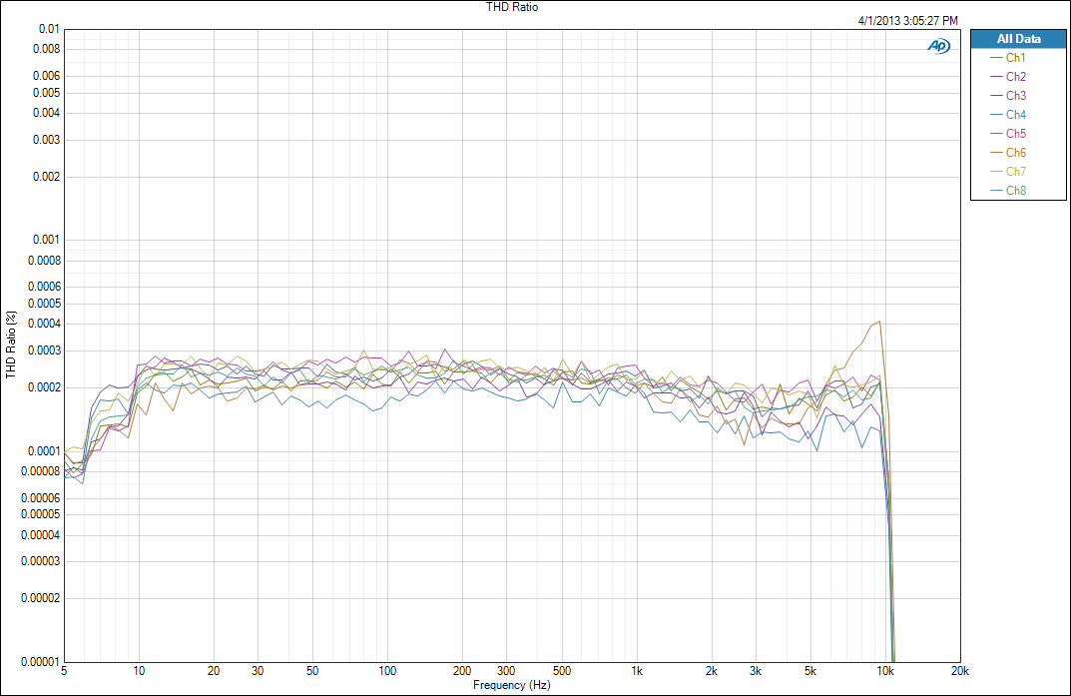1071x696 pixels.
Task: Click the 0.0001 value on Y axis
Action: [44, 450]
